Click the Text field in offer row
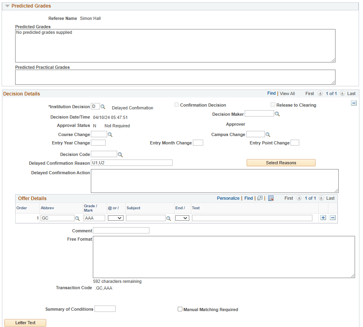 tap(252, 218)
